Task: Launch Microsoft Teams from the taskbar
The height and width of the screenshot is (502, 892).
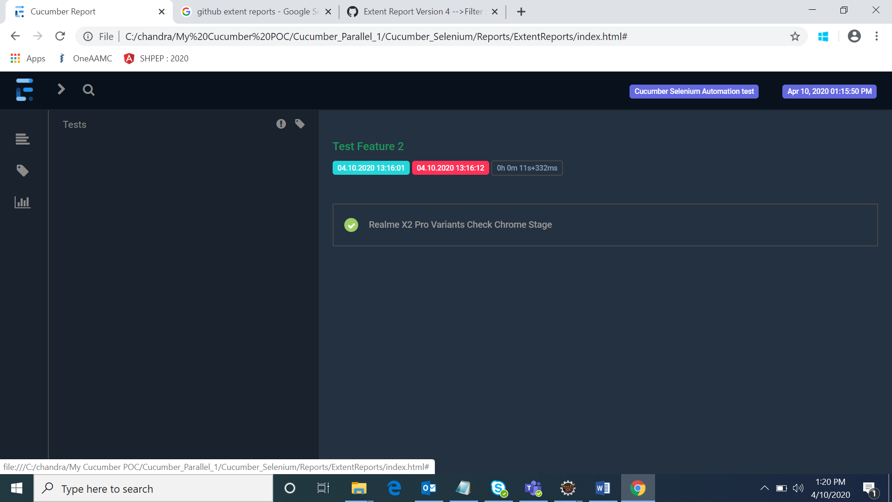Action: pyautogui.click(x=533, y=488)
